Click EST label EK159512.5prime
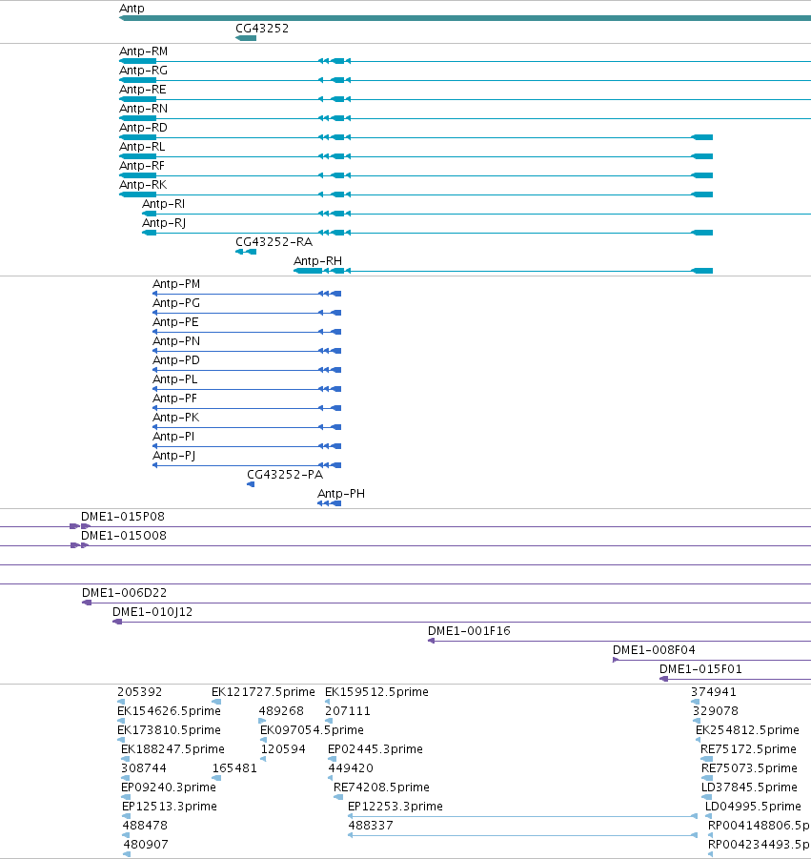 click(376, 692)
